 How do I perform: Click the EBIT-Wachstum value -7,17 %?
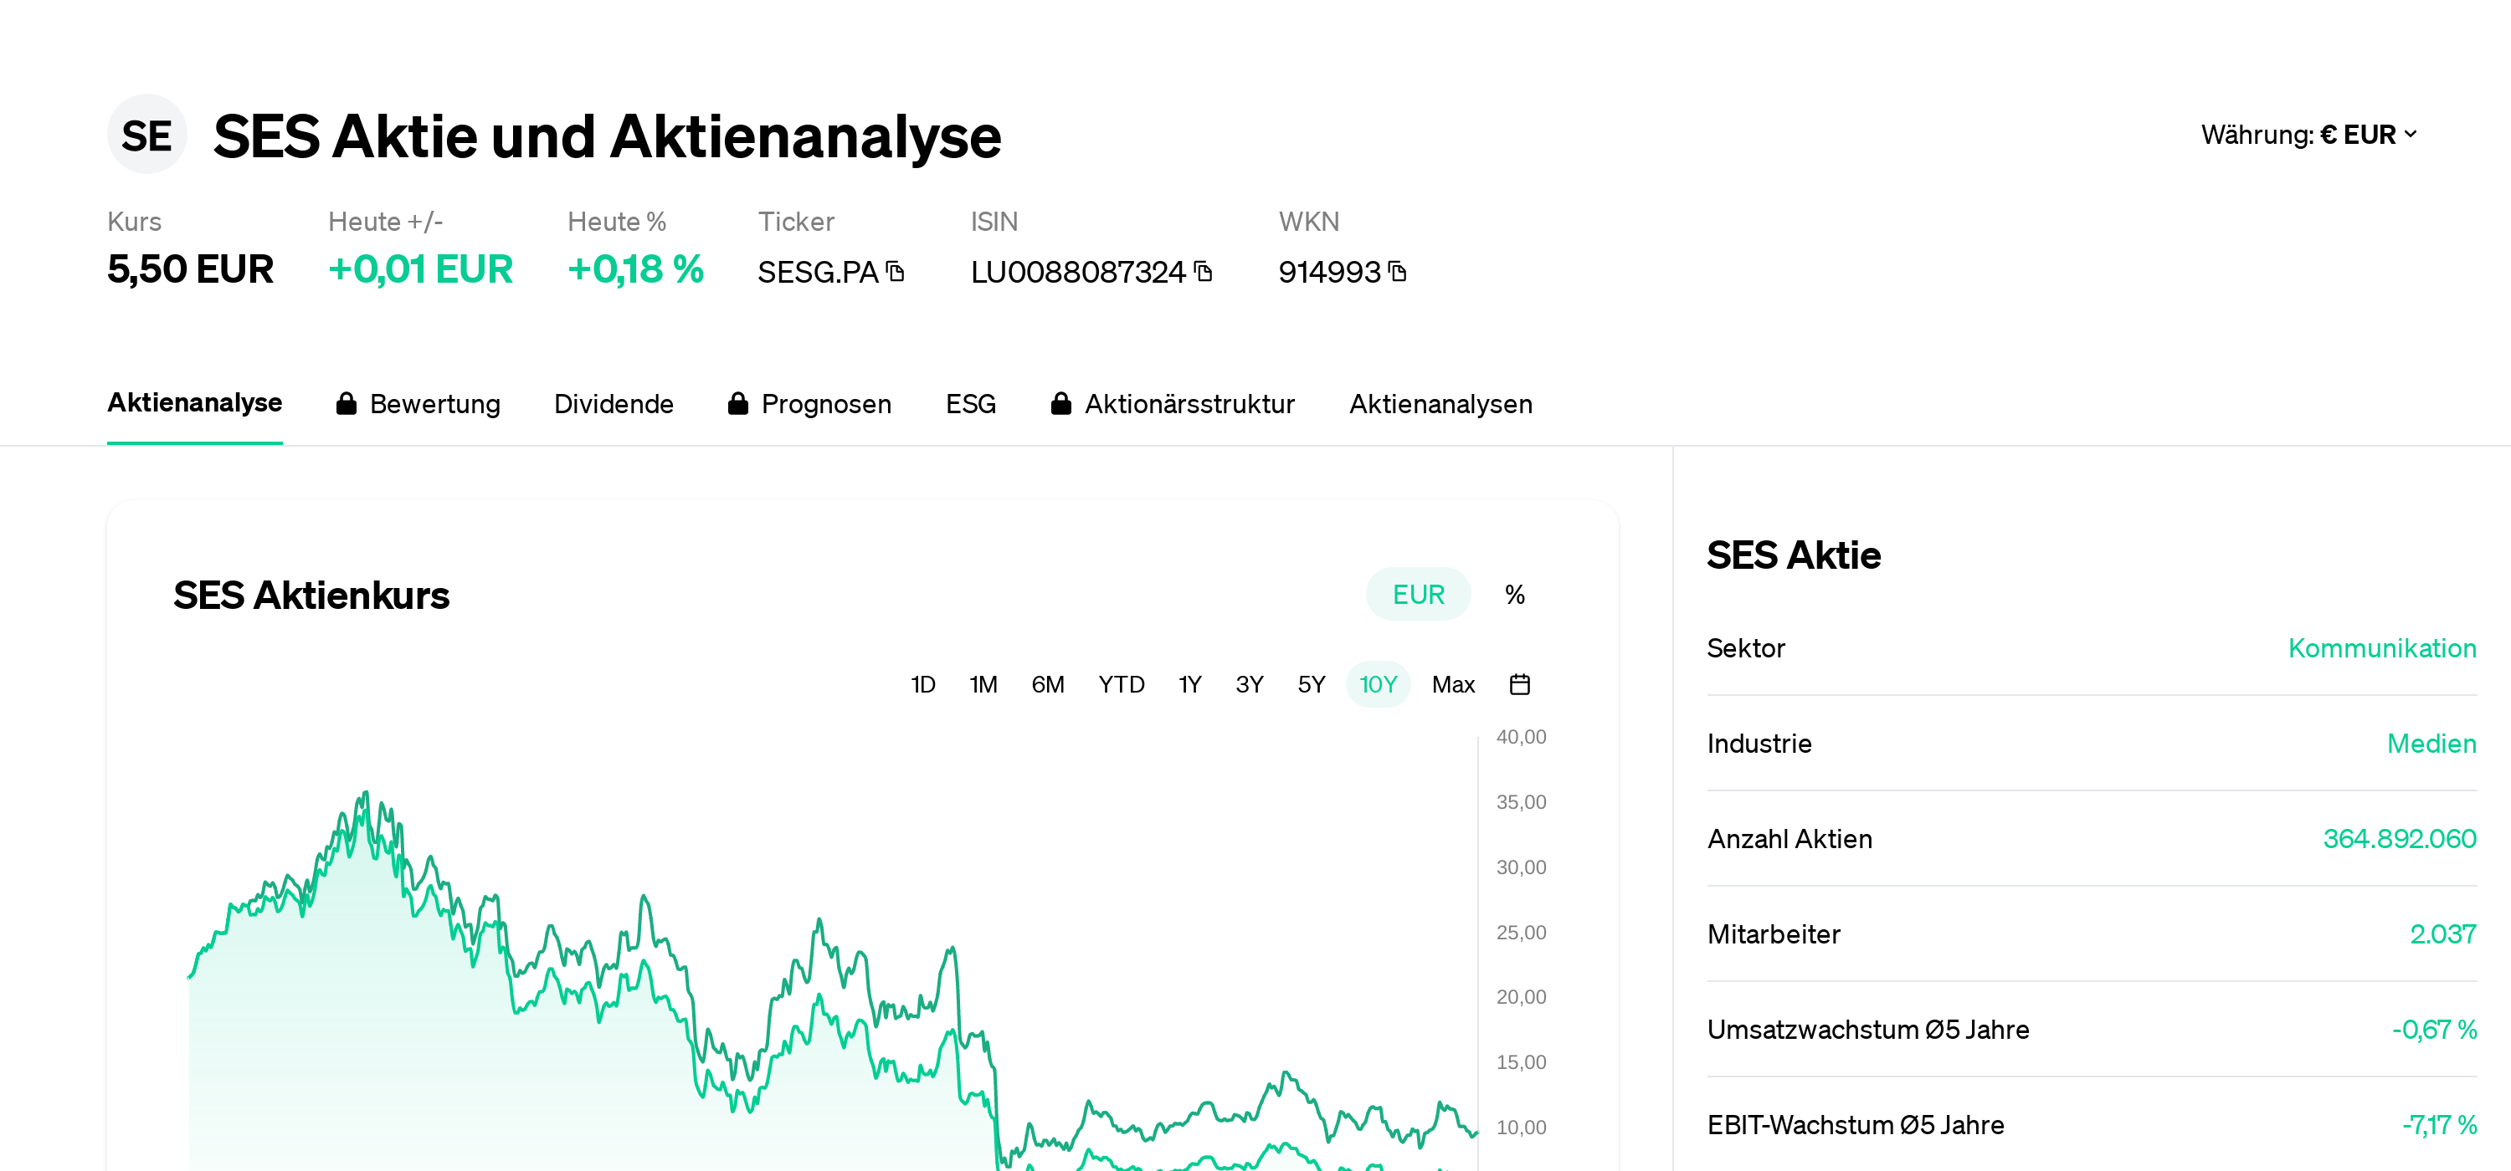2438,1125
